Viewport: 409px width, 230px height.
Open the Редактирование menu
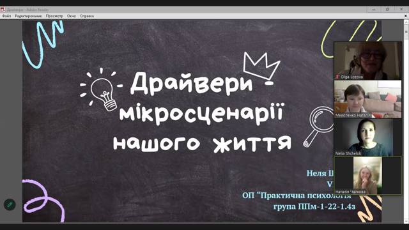tap(28, 16)
